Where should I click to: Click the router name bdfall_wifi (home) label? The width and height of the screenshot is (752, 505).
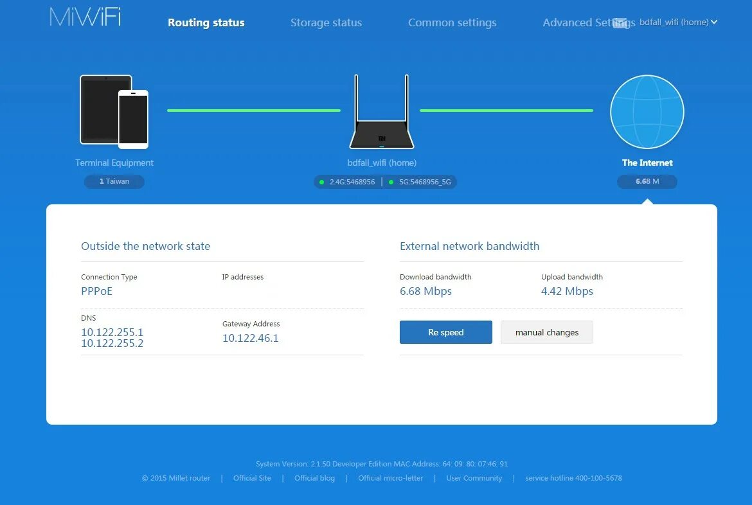[382, 163]
